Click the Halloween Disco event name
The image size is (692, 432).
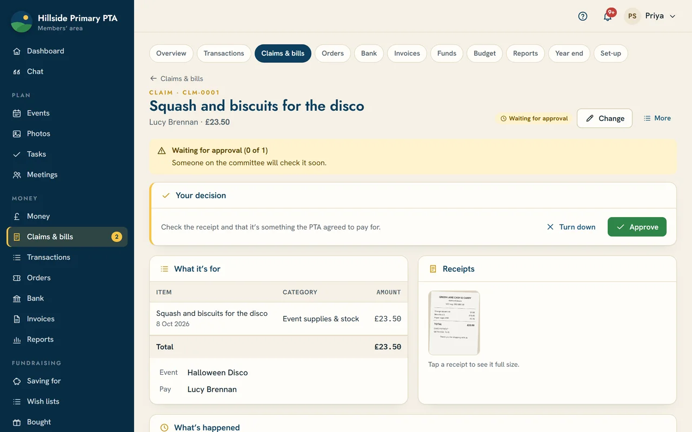pyautogui.click(x=217, y=373)
